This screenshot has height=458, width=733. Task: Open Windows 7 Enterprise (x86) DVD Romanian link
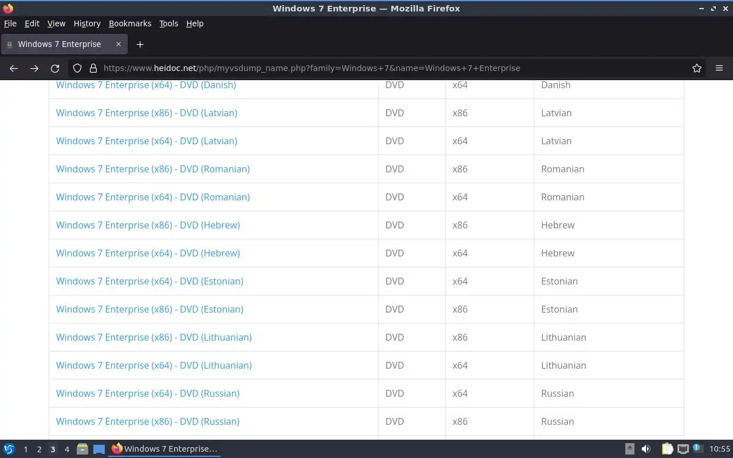153,169
